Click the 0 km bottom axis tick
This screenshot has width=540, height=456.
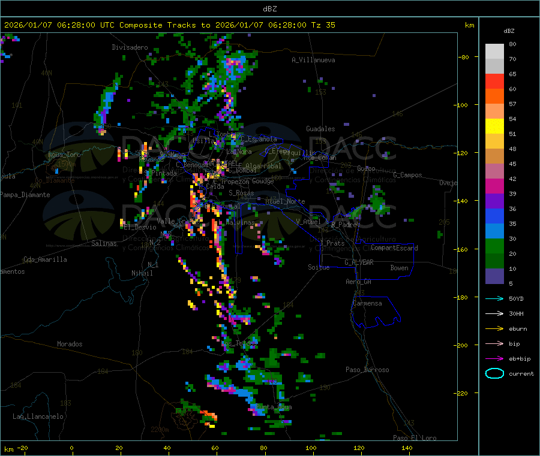coord(71,448)
